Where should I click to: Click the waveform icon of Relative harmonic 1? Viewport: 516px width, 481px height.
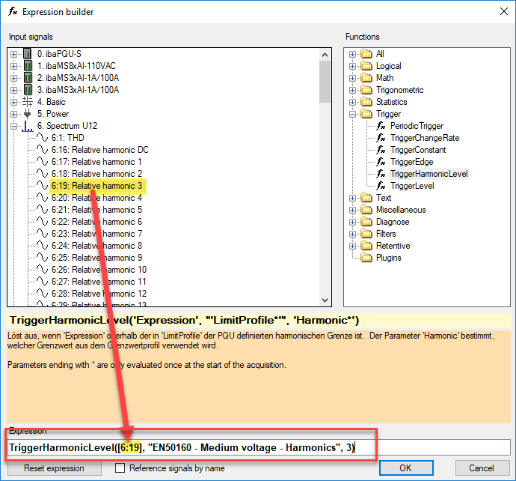tap(42, 162)
